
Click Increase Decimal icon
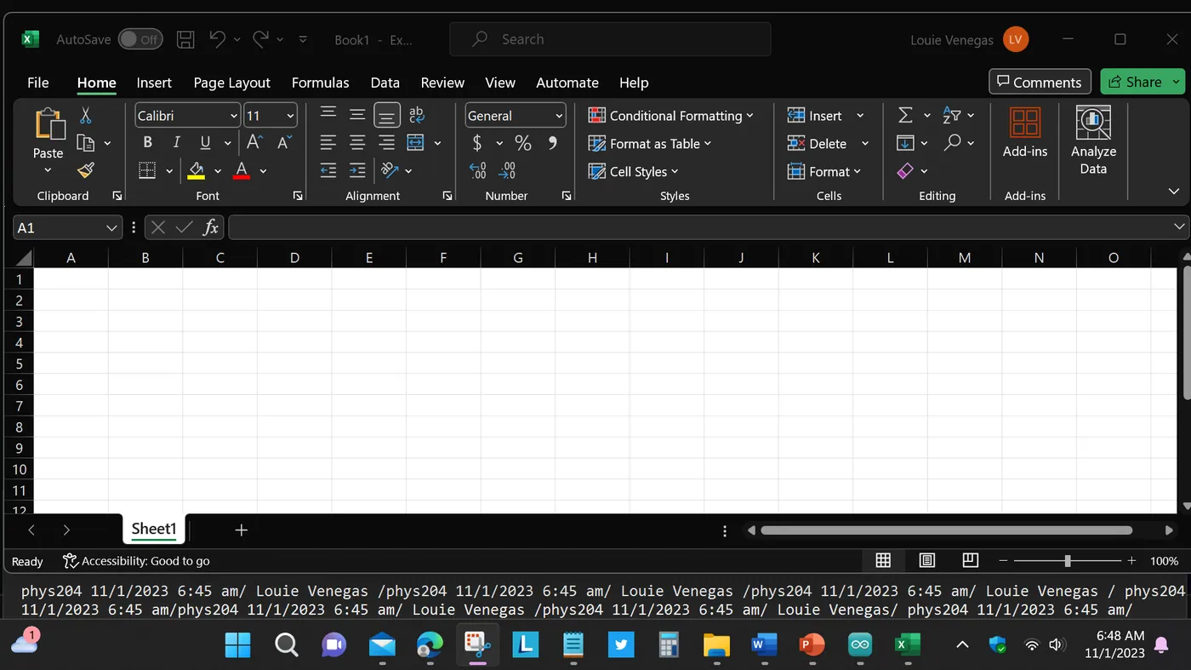coord(477,170)
